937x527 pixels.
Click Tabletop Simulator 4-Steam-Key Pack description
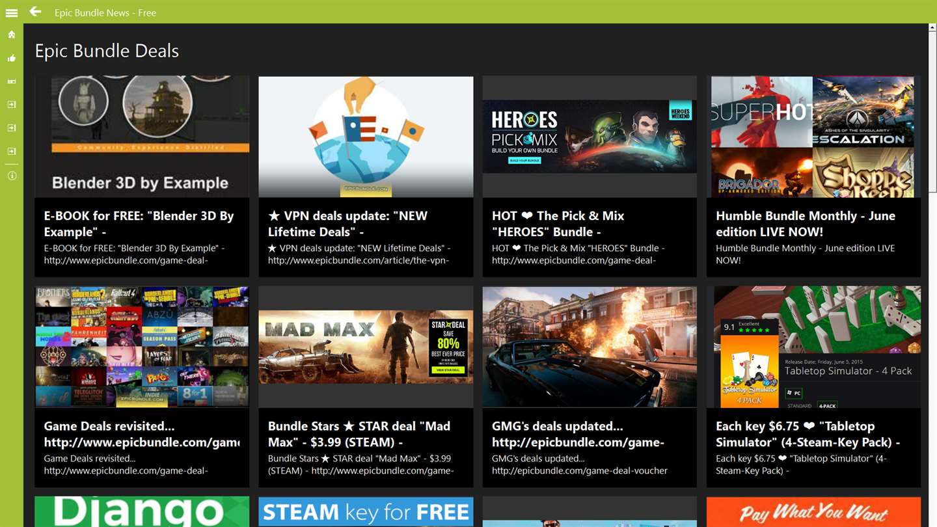[x=801, y=465]
